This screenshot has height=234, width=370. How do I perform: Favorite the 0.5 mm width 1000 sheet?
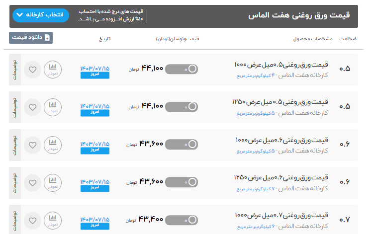click(x=33, y=69)
